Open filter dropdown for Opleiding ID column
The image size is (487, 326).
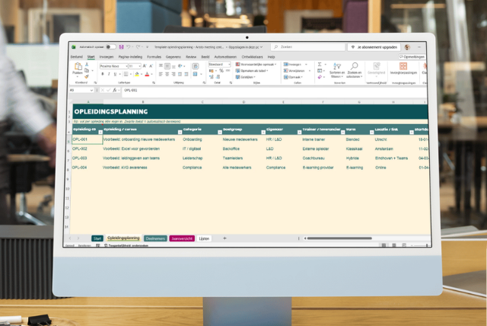(100, 133)
